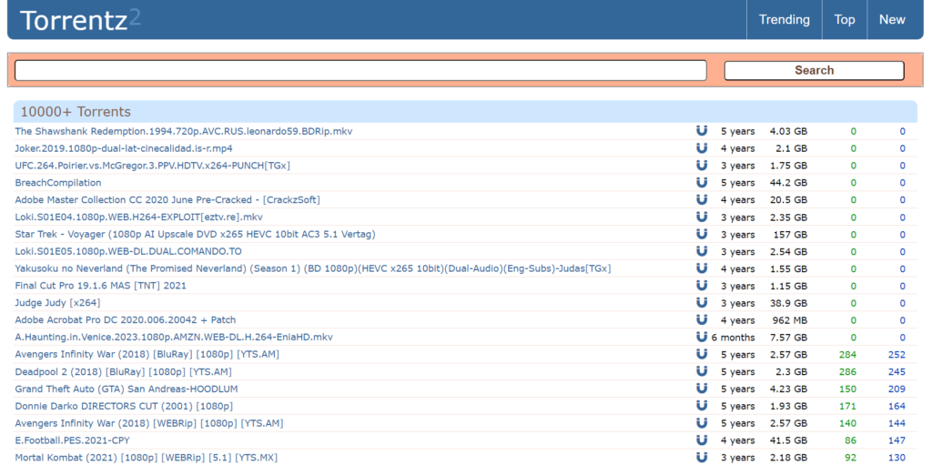The image size is (932, 465).
Task: Open Yakusoku no Neverland Season 1 link
Action: [313, 268]
